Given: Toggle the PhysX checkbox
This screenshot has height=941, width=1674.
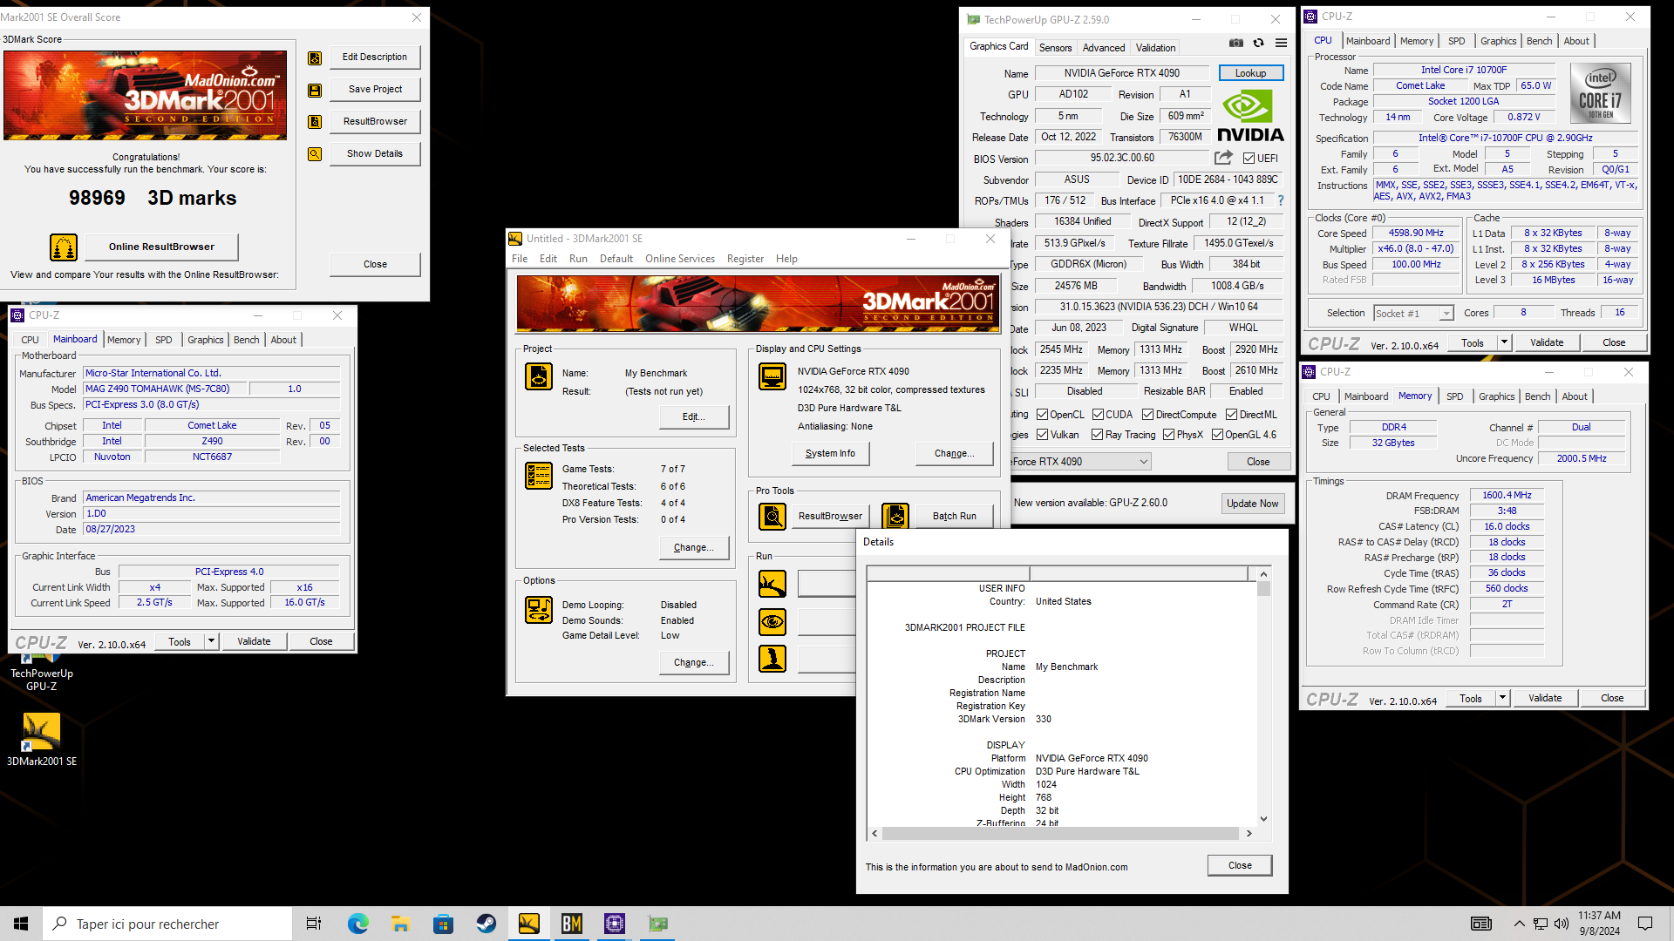Looking at the screenshot, I should [1169, 435].
